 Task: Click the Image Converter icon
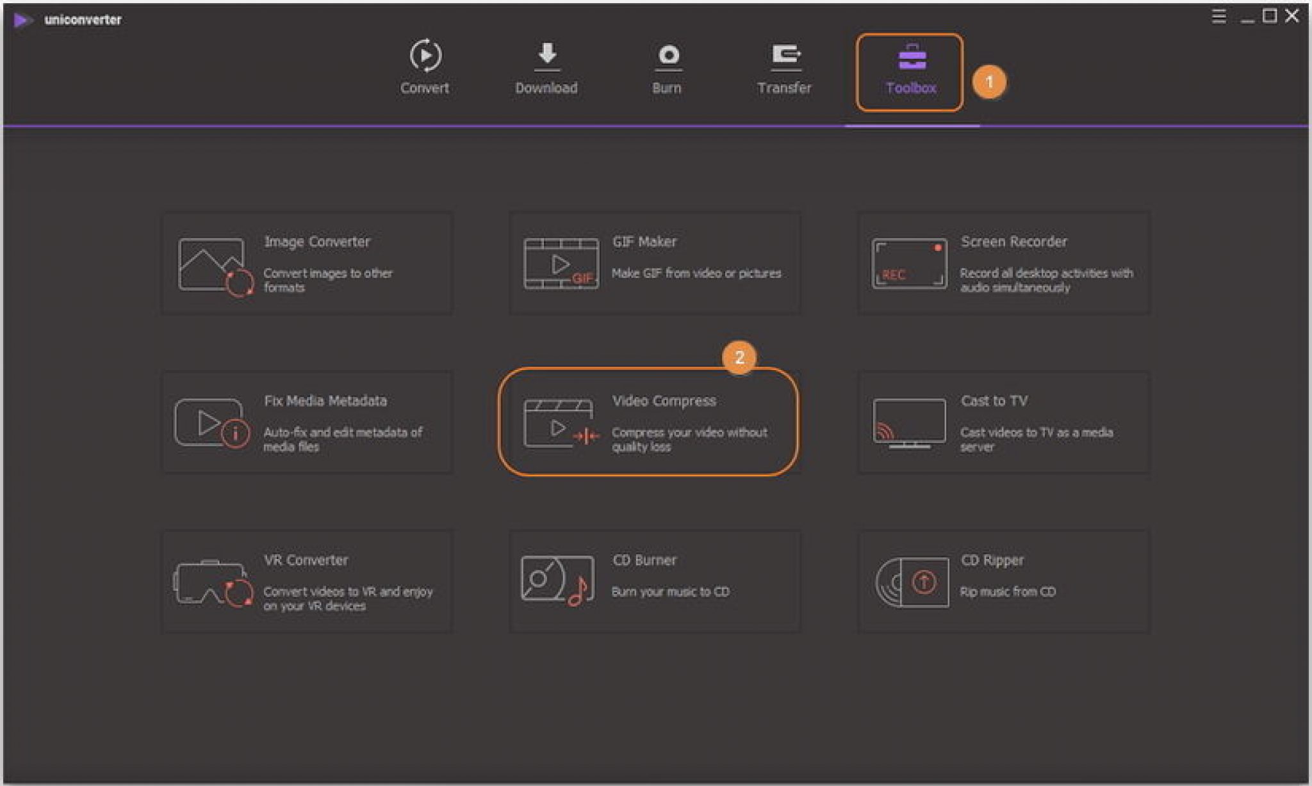point(214,265)
